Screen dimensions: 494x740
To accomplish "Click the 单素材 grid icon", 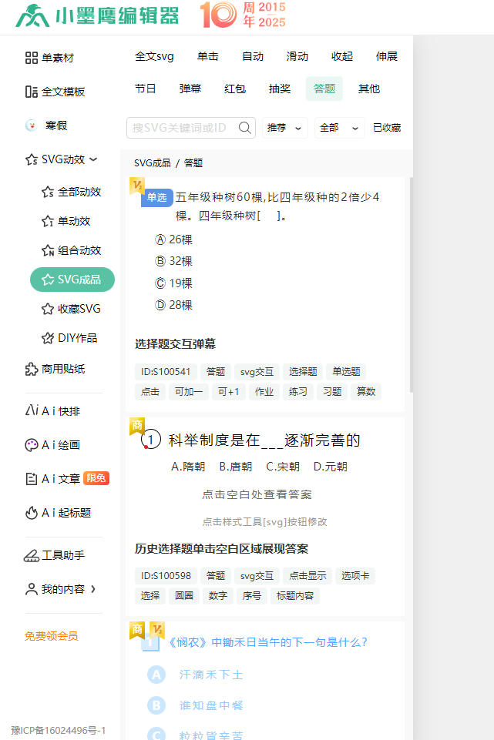I will [x=31, y=58].
